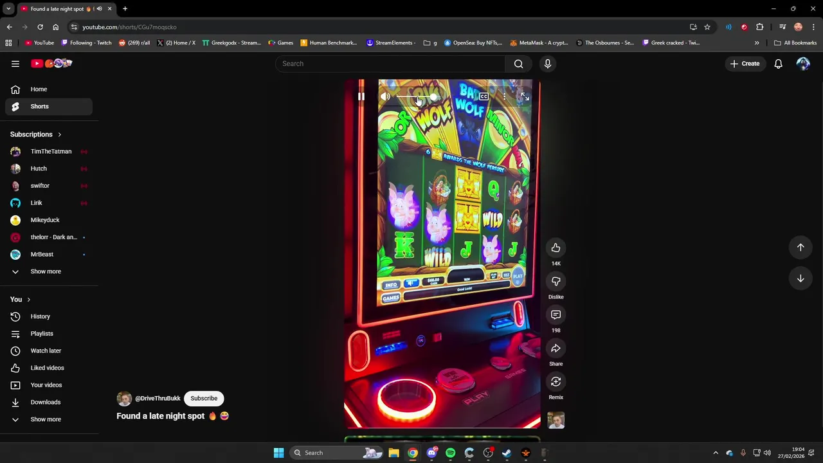
Task: Open Liked videos in sidebar
Action: click(x=49, y=368)
